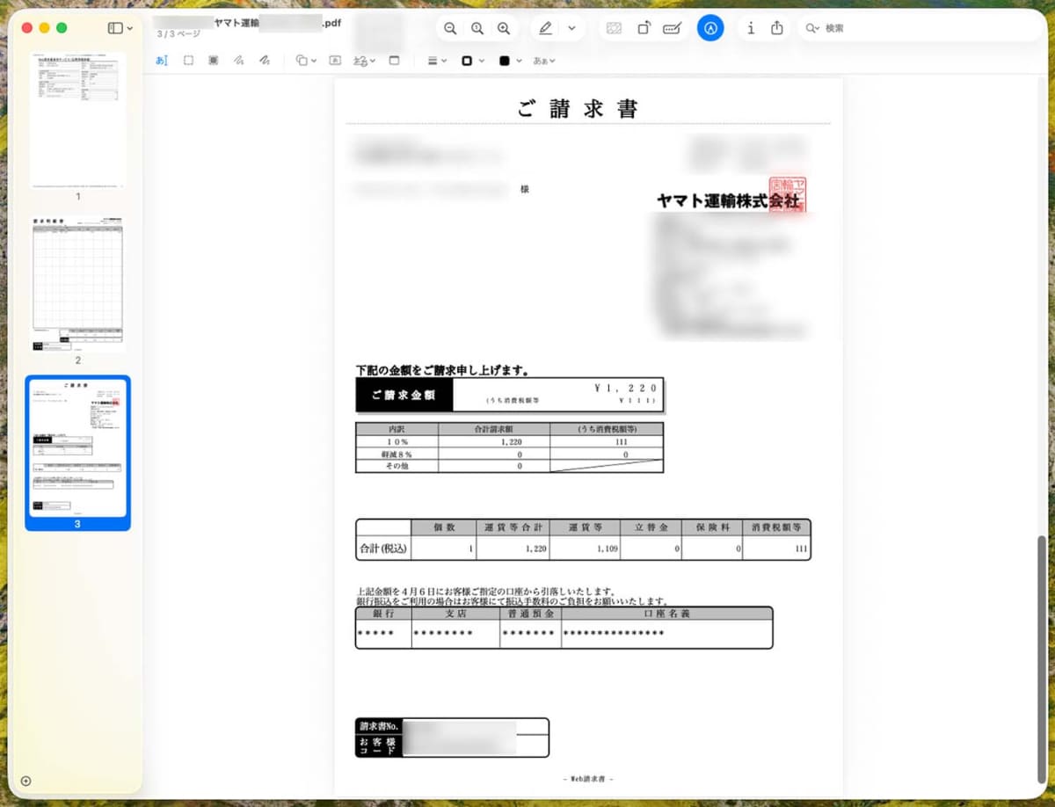Toggle the sidebar view button
This screenshot has height=807, width=1055.
pos(115,28)
